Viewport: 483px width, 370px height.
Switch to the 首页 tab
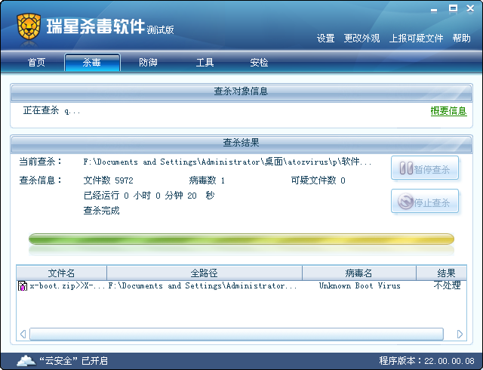[37, 63]
